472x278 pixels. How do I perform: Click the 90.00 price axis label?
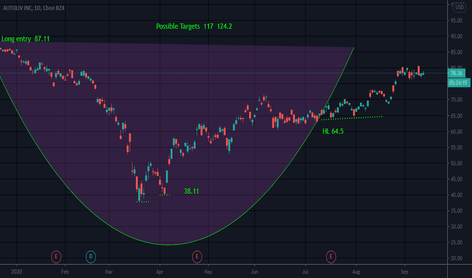[456, 36]
